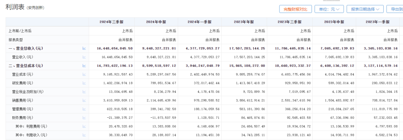
Task: Open trend chart icon for 财务费用 row
Action: (x=84, y=118)
